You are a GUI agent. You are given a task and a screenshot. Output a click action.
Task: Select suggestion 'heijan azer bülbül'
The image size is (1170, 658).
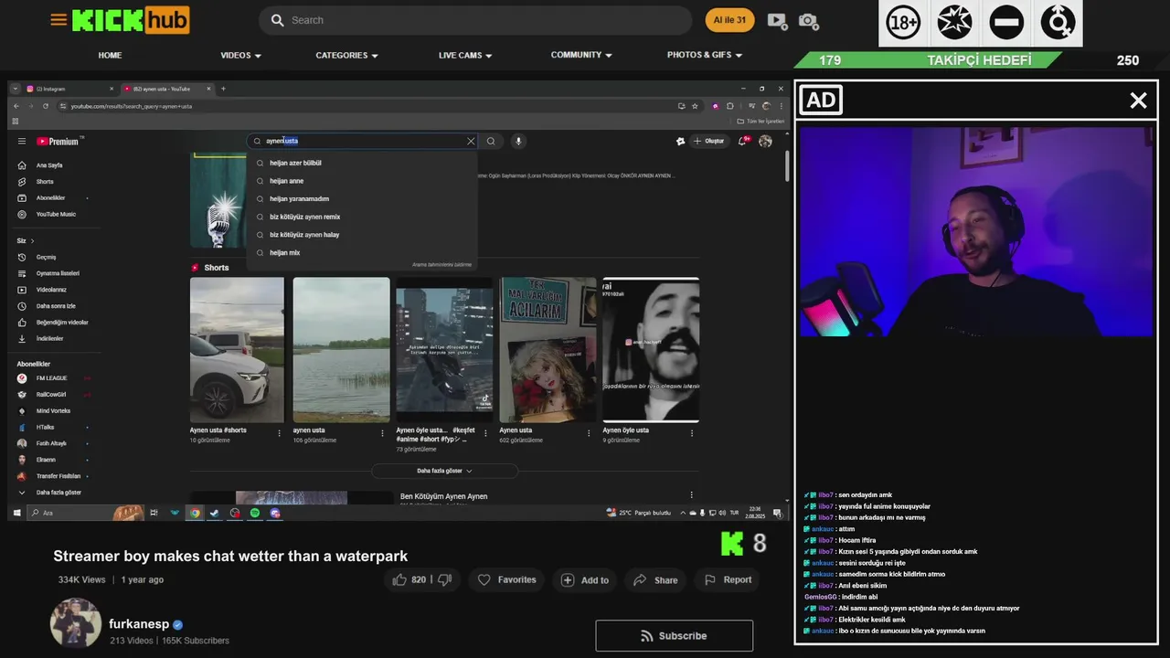362,163
